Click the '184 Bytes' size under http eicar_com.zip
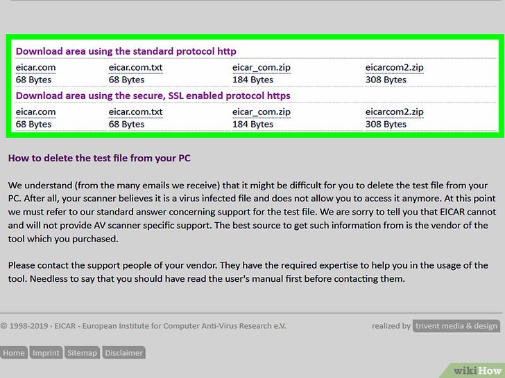 coord(252,80)
